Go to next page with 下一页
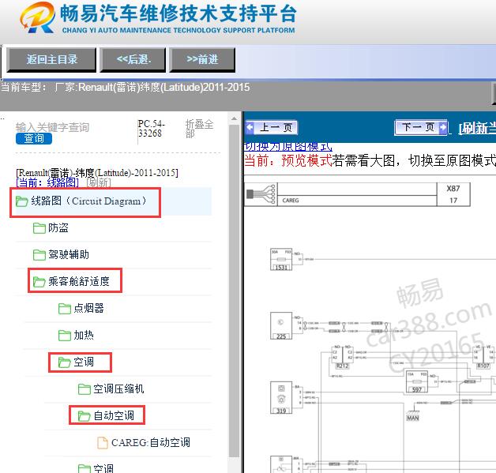Screen dimensions: 496x473 421,128
